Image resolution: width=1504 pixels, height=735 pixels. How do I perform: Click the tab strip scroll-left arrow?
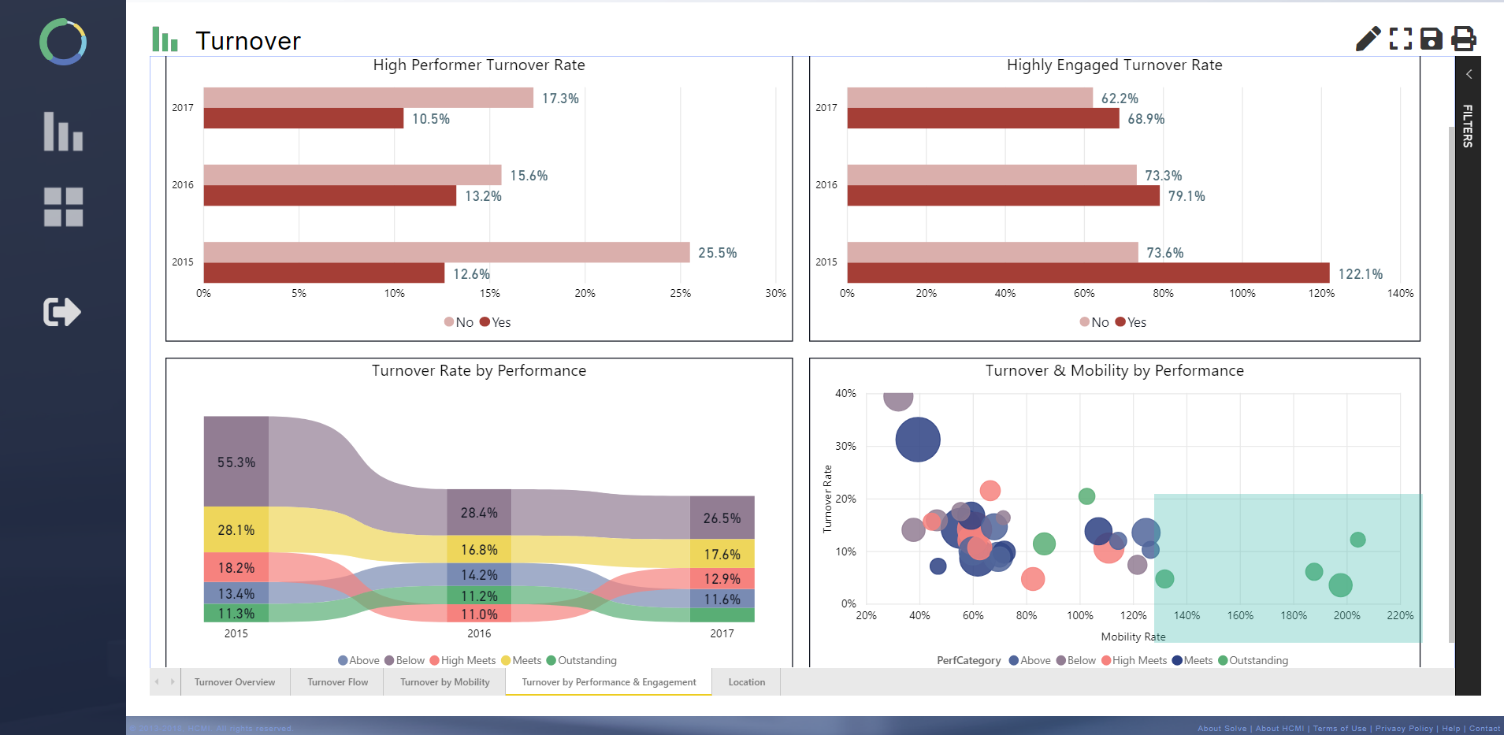coord(157,682)
